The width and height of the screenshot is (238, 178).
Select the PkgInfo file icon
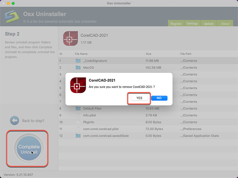click(78, 122)
